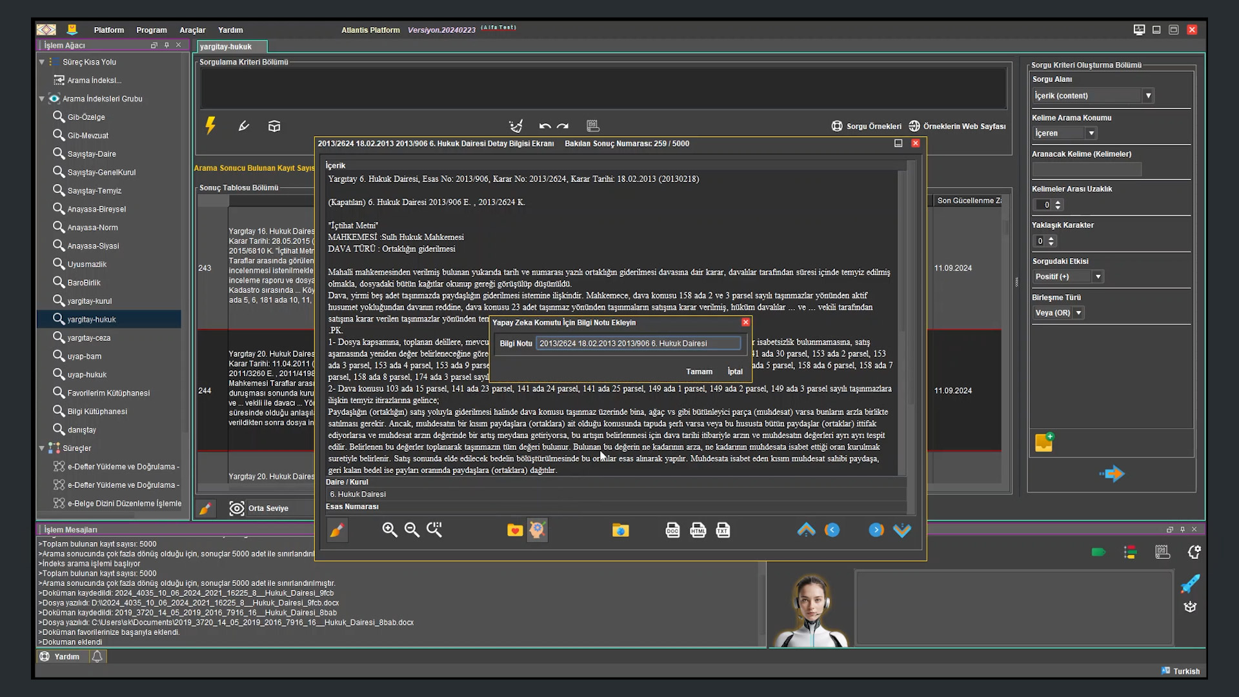
Task: Zoom in on the detail text
Action: click(x=389, y=530)
